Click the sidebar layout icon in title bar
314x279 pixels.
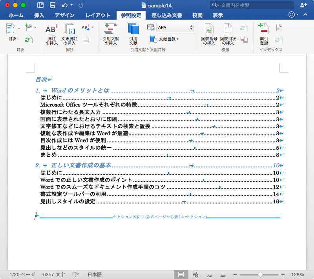40,5
